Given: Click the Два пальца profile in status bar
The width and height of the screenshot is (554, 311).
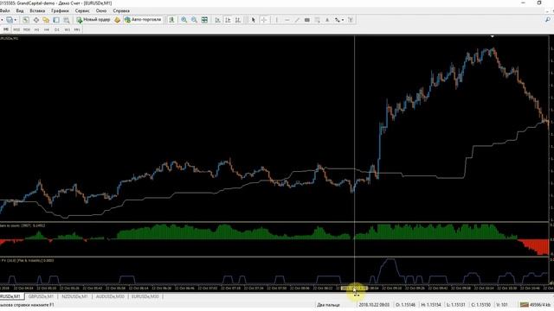Looking at the screenshot, I should point(328,305).
